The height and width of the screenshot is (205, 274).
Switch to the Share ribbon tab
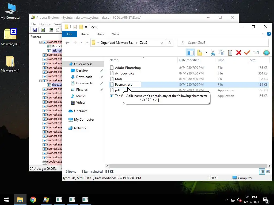[100, 34]
